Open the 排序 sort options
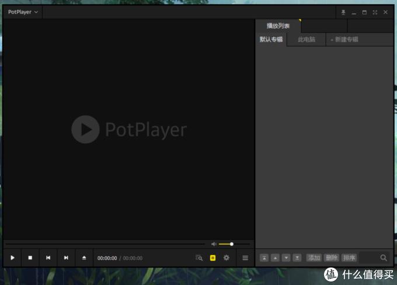397x285 pixels. pyautogui.click(x=349, y=258)
